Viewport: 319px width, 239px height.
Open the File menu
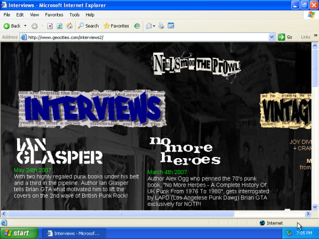[6, 15]
